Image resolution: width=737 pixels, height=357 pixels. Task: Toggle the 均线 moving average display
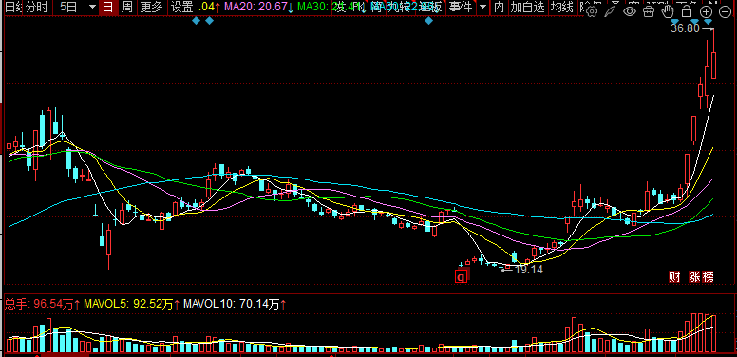point(562,7)
